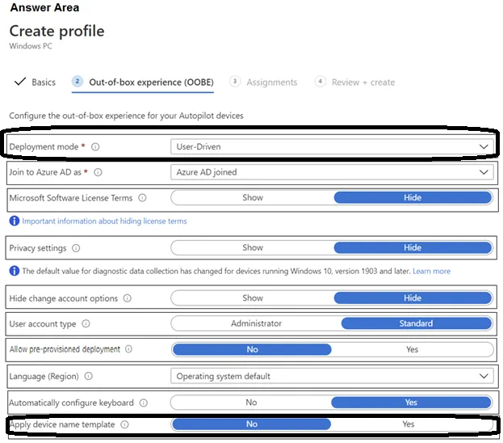This screenshot has height=443, width=503.
Task: Click info icon for Hide change account options
Action: click(128, 298)
